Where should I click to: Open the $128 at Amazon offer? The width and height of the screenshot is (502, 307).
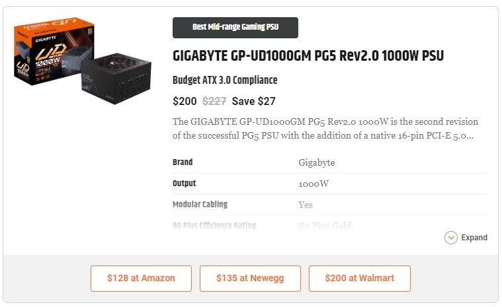click(x=141, y=279)
